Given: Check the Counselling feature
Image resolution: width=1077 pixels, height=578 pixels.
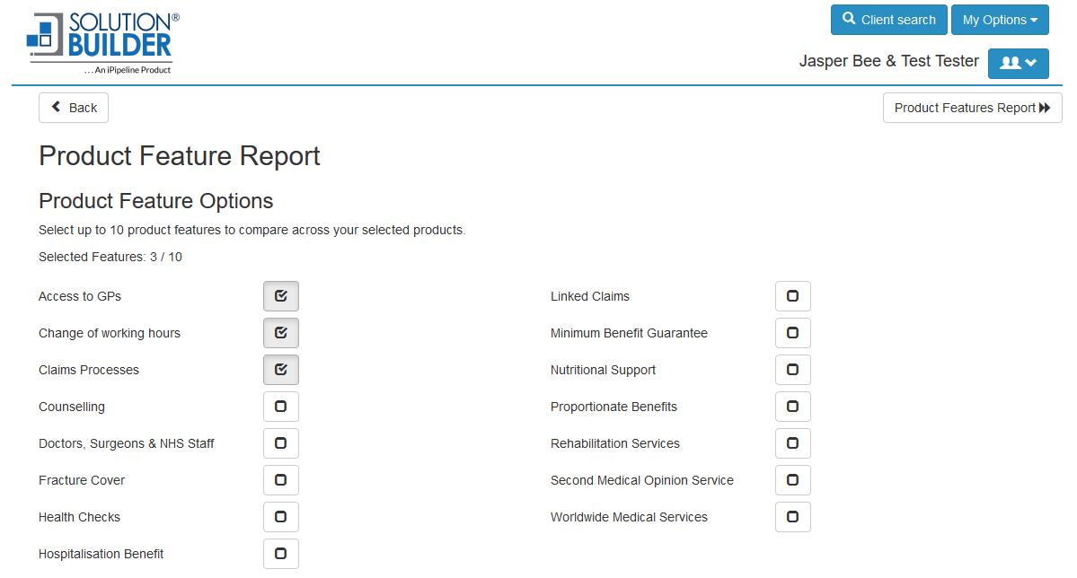Looking at the screenshot, I should (281, 407).
